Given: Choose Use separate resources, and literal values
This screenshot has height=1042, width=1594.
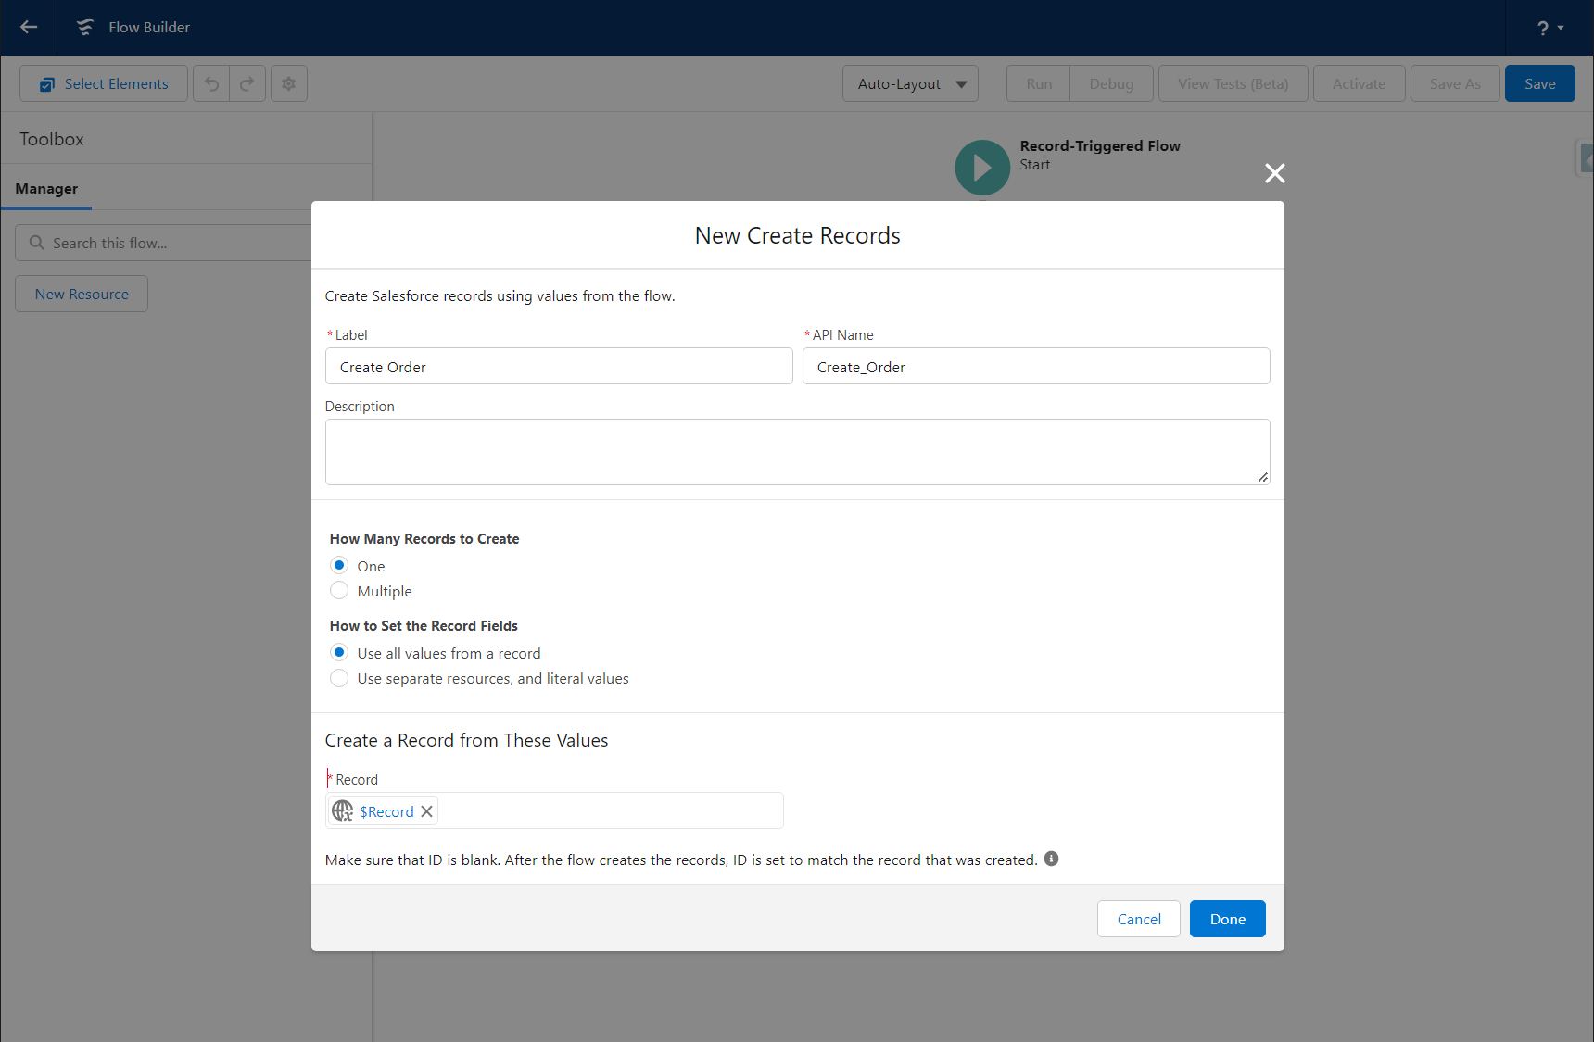Looking at the screenshot, I should click(x=339, y=678).
